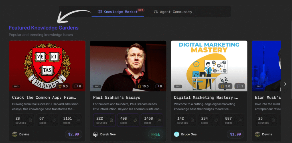Image resolution: width=292 pixels, height=143 pixels.
Task: Open 'Digital Marketing Mastery:…' title
Action: [206, 98]
